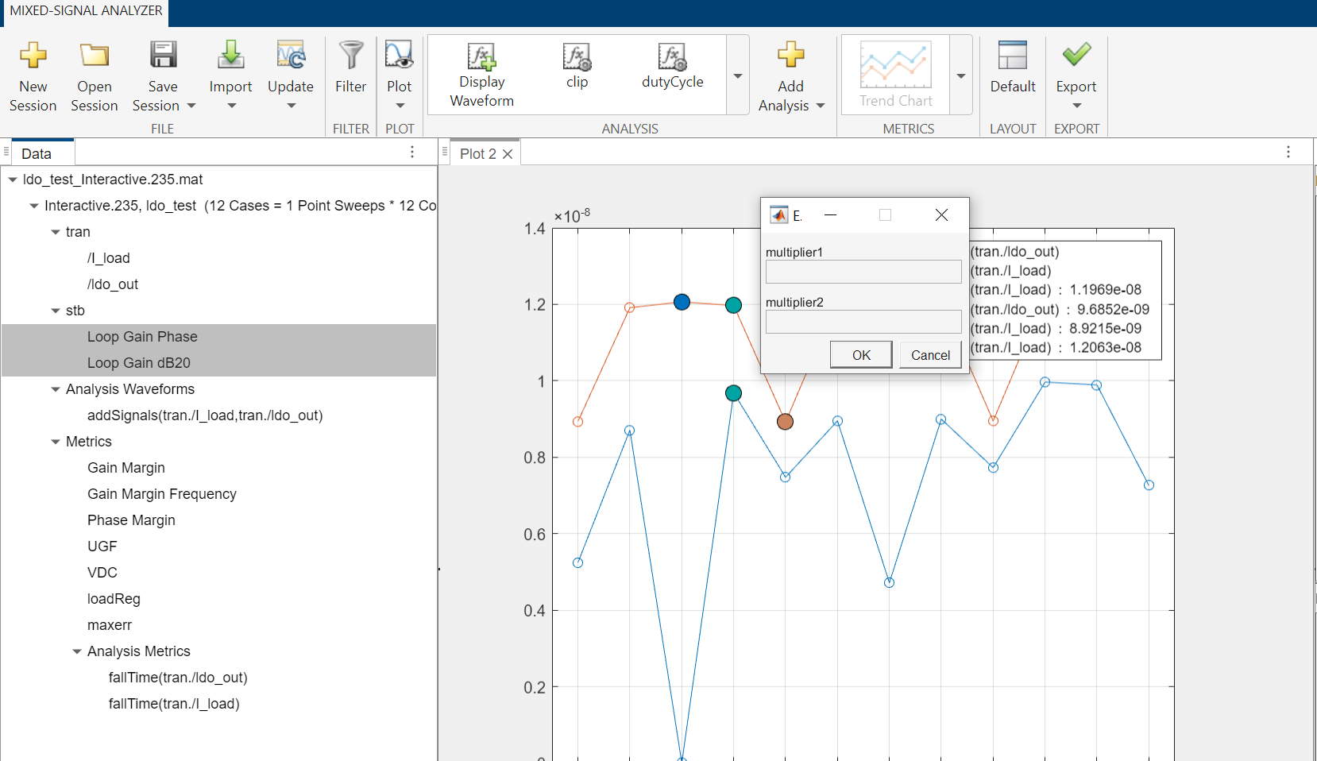
Task: Click the Import icon
Action: (230, 56)
